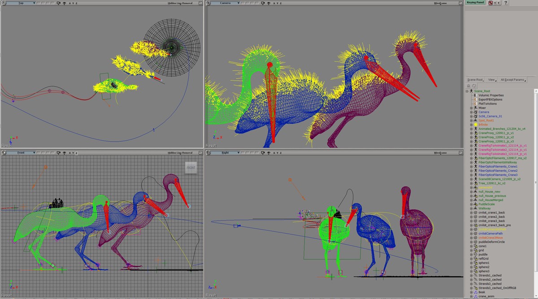This screenshot has width=538, height=299.
Task: Click the Keying Panel button
Action: pos(475,3)
